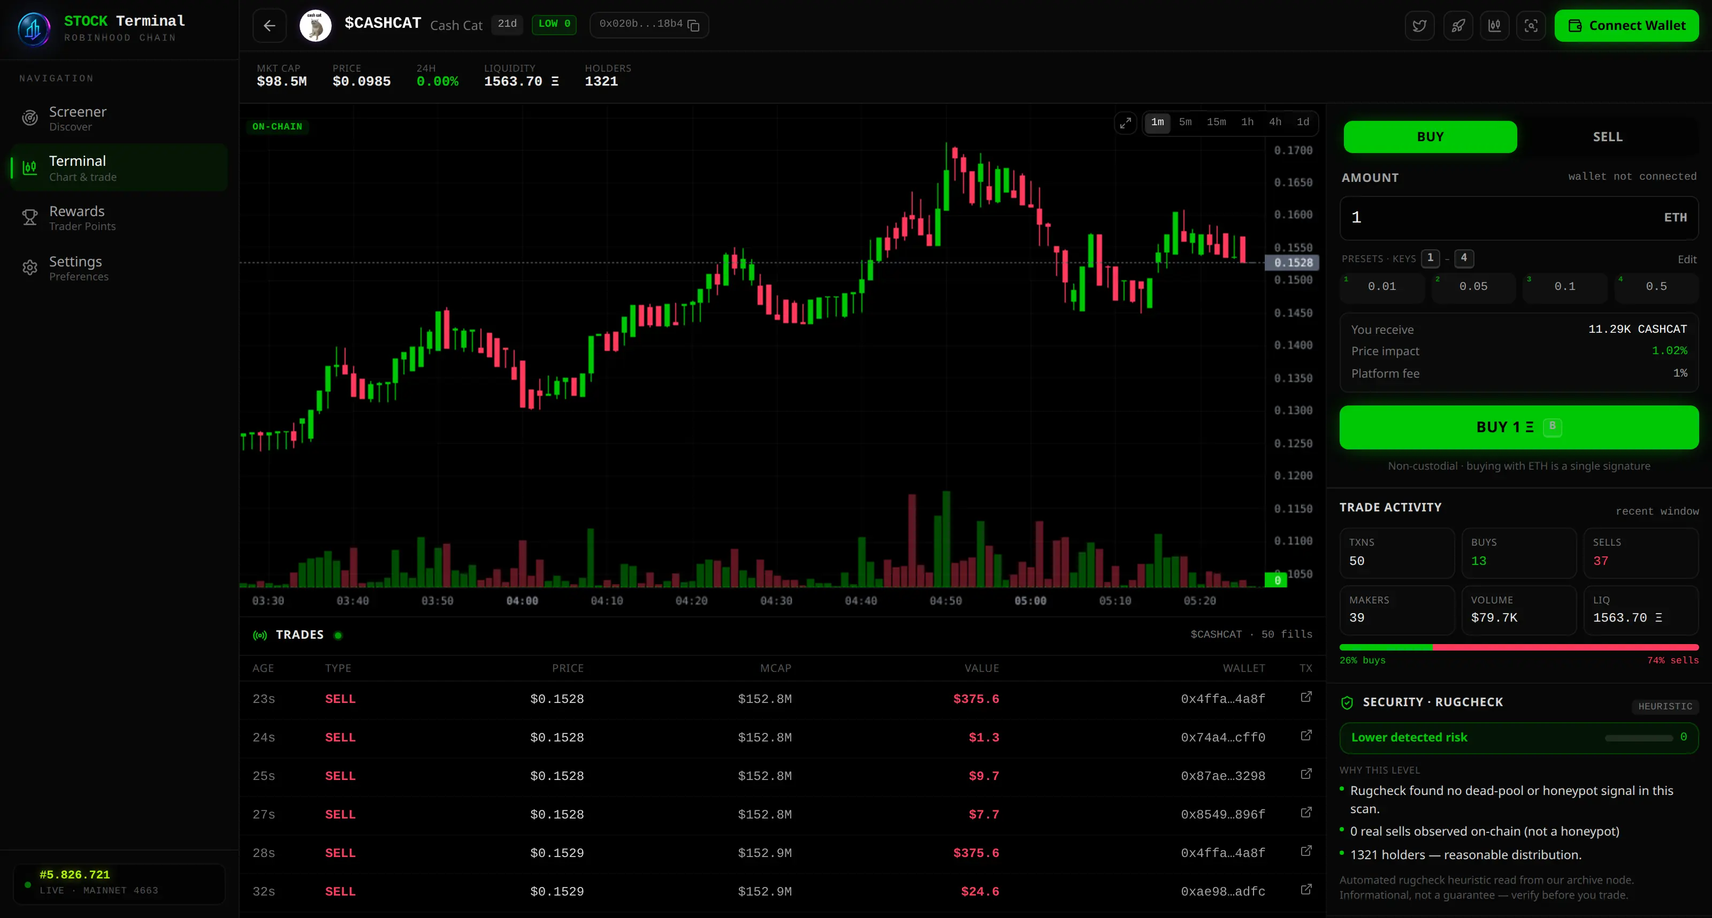Click the block number #5.826.721 status

coord(74,875)
